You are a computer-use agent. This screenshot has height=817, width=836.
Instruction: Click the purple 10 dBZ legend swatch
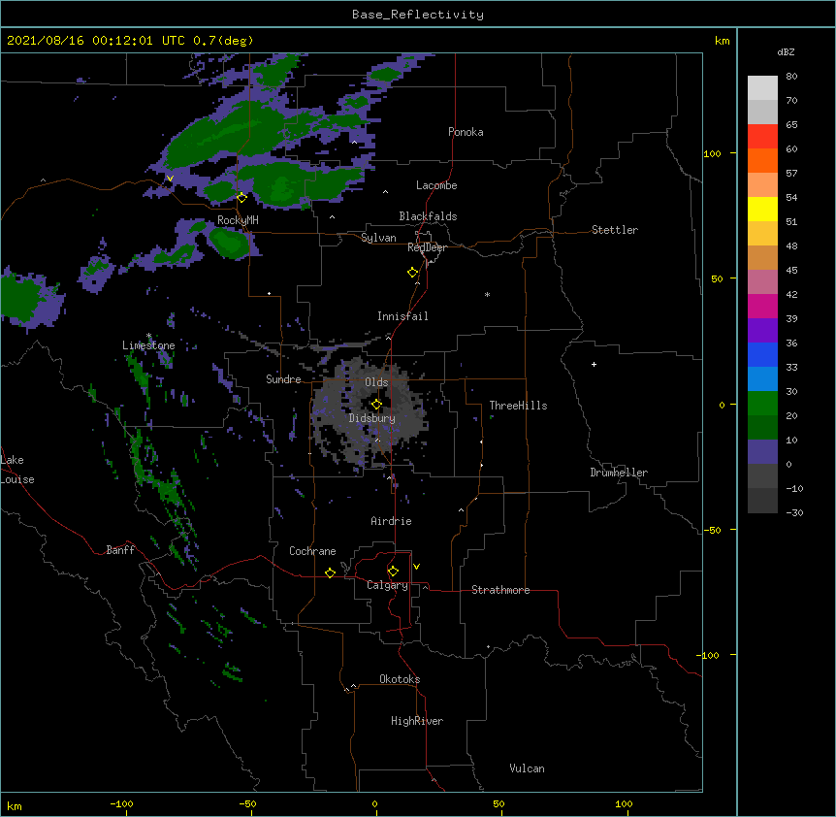(x=762, y=452)
